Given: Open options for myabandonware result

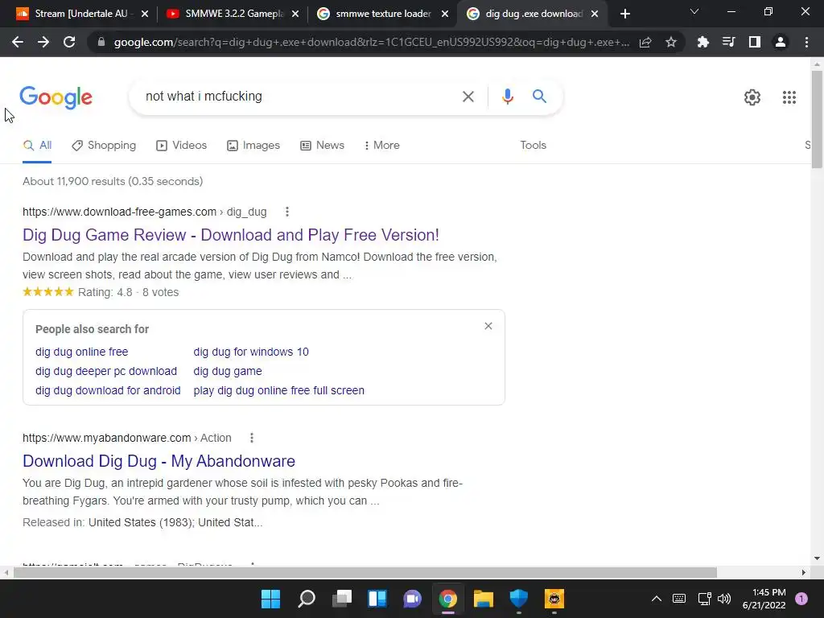Looking at the screenshot, I should [252, 438].
